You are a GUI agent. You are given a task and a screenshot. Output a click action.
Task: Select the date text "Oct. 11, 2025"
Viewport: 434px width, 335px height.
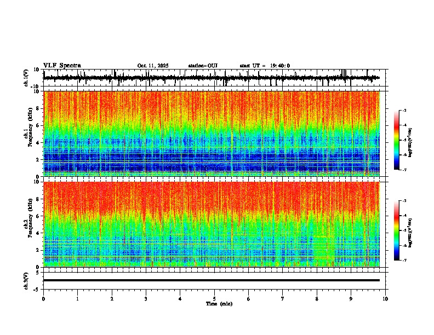[153, 66]
